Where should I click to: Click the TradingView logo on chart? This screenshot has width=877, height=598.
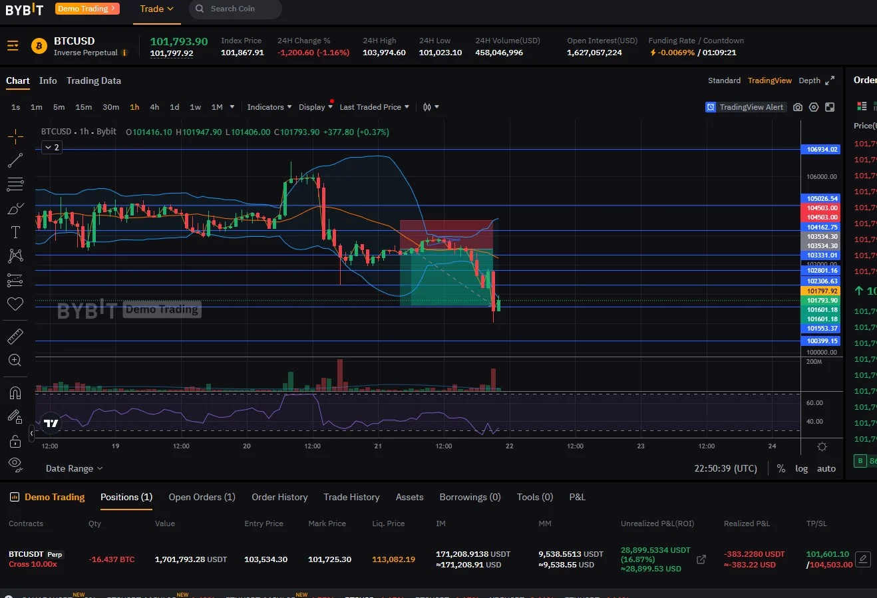pyautogui.click(x=51, y=423)
